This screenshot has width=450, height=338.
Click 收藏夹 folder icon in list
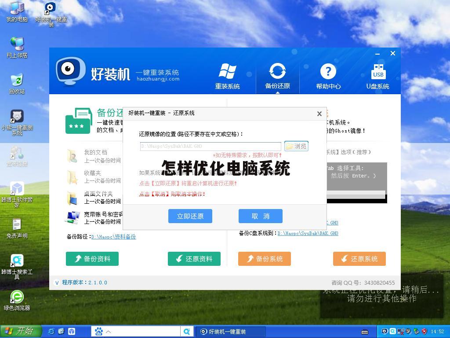click(x=72, y=177)
